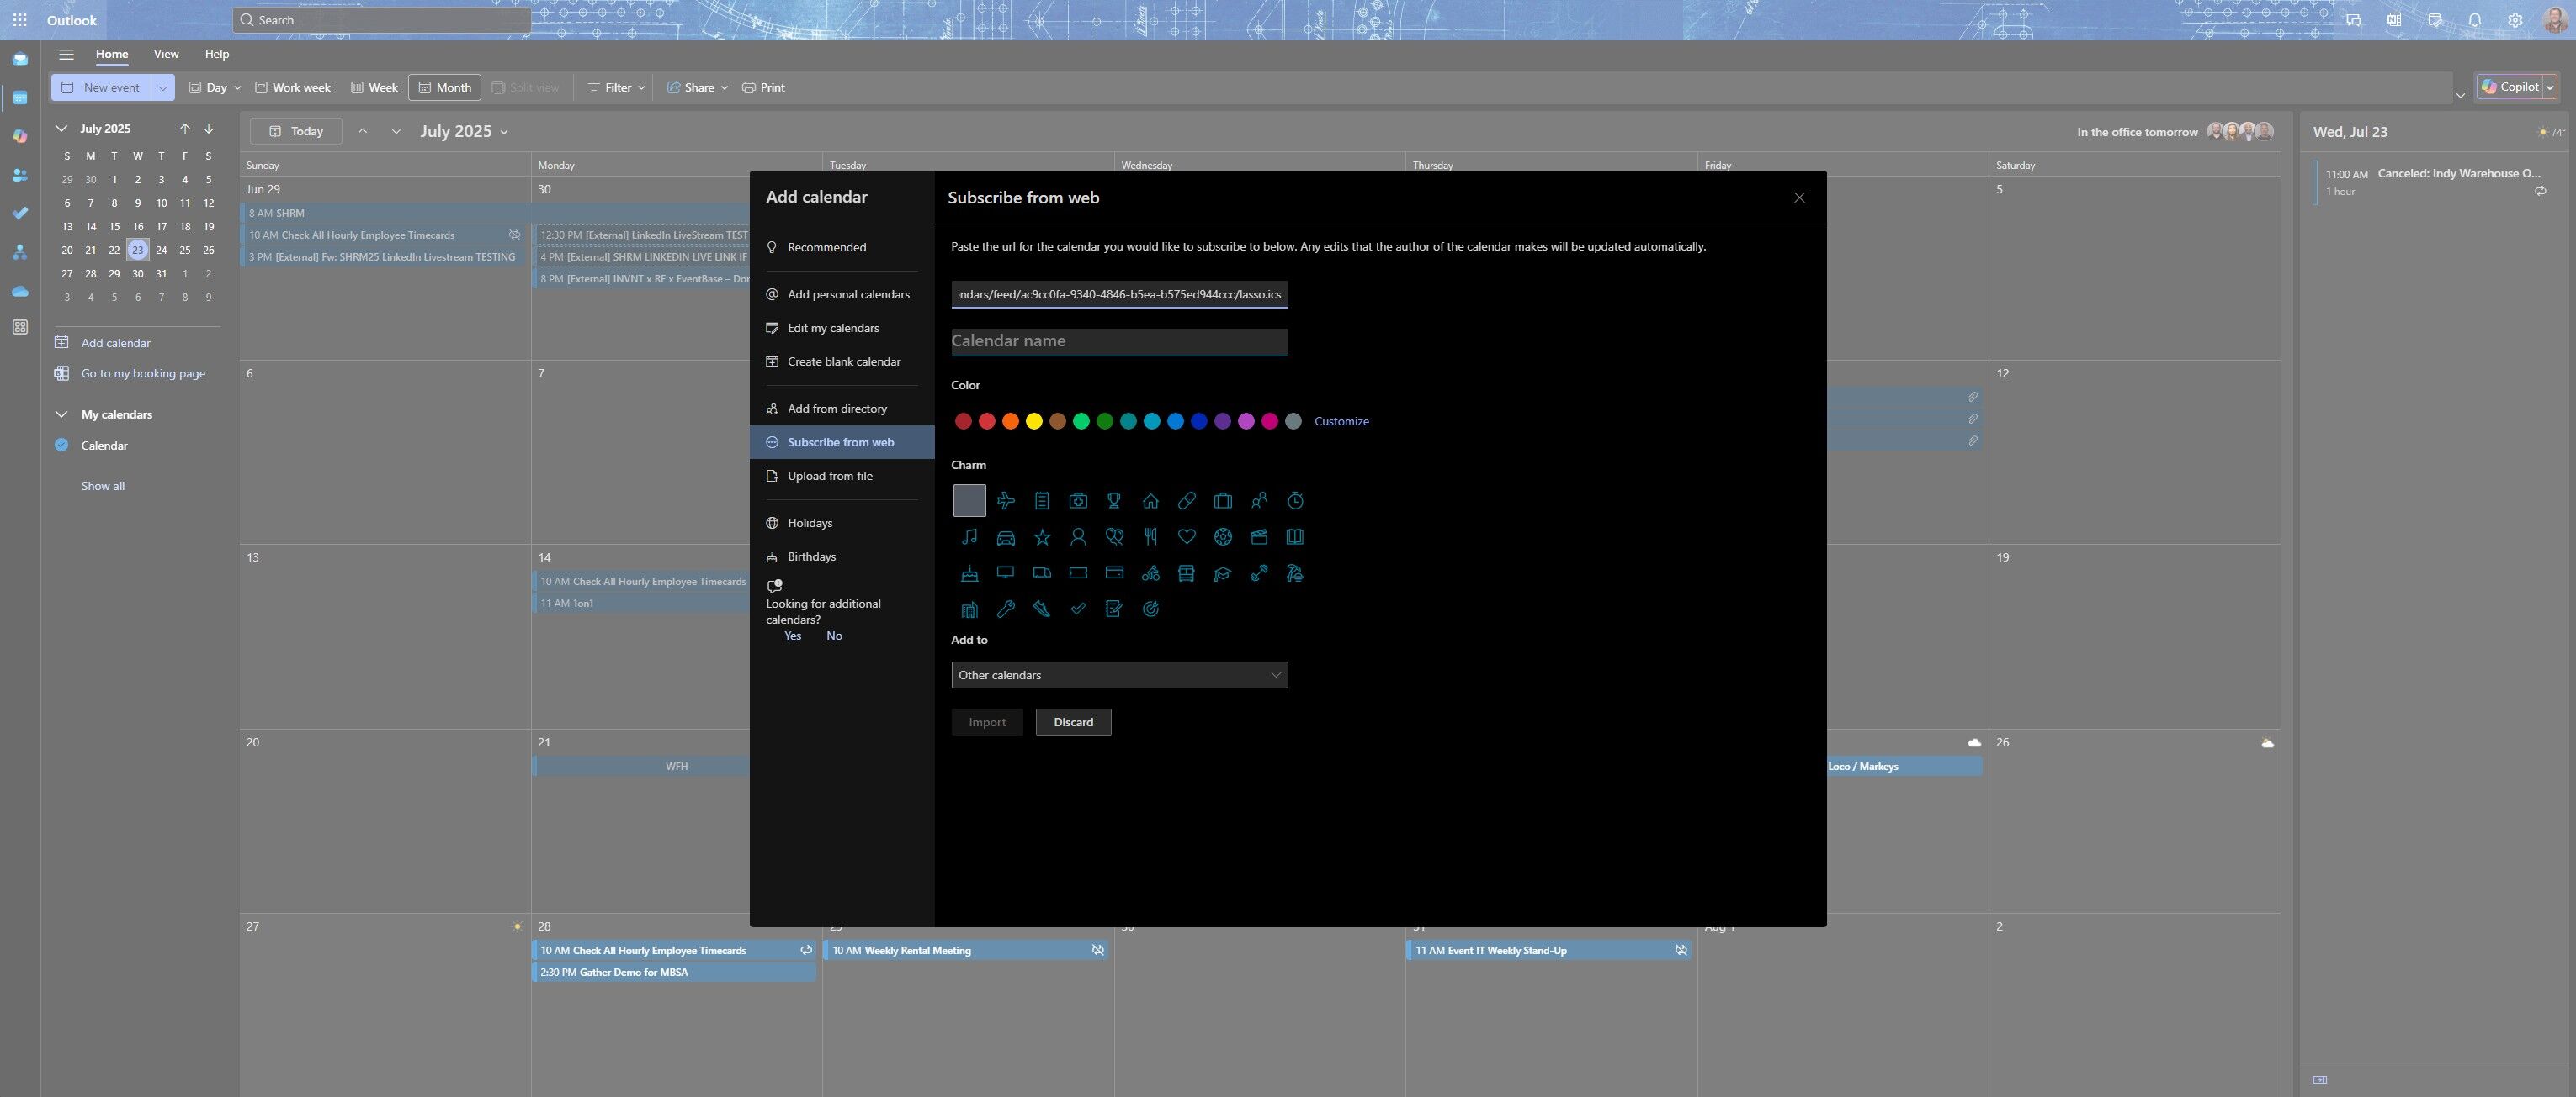Image resolution: width=2576 pixels, height=1097 pixels.
Task: Select the birthday cake charm
Action: click(x=969, y=573)
